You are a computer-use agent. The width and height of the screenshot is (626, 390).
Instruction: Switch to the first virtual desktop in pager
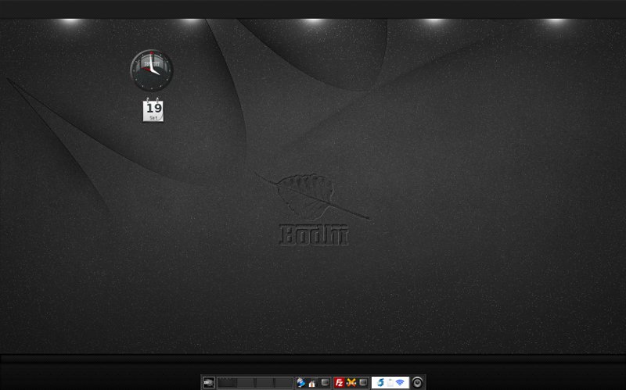pos(227,383)
